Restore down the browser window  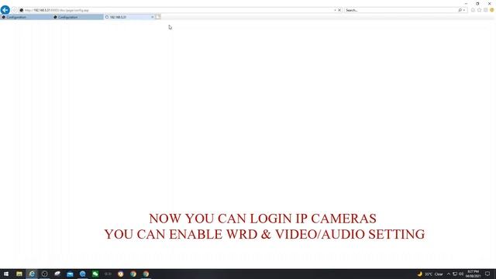pyautogui.click(x=477, y=3)
